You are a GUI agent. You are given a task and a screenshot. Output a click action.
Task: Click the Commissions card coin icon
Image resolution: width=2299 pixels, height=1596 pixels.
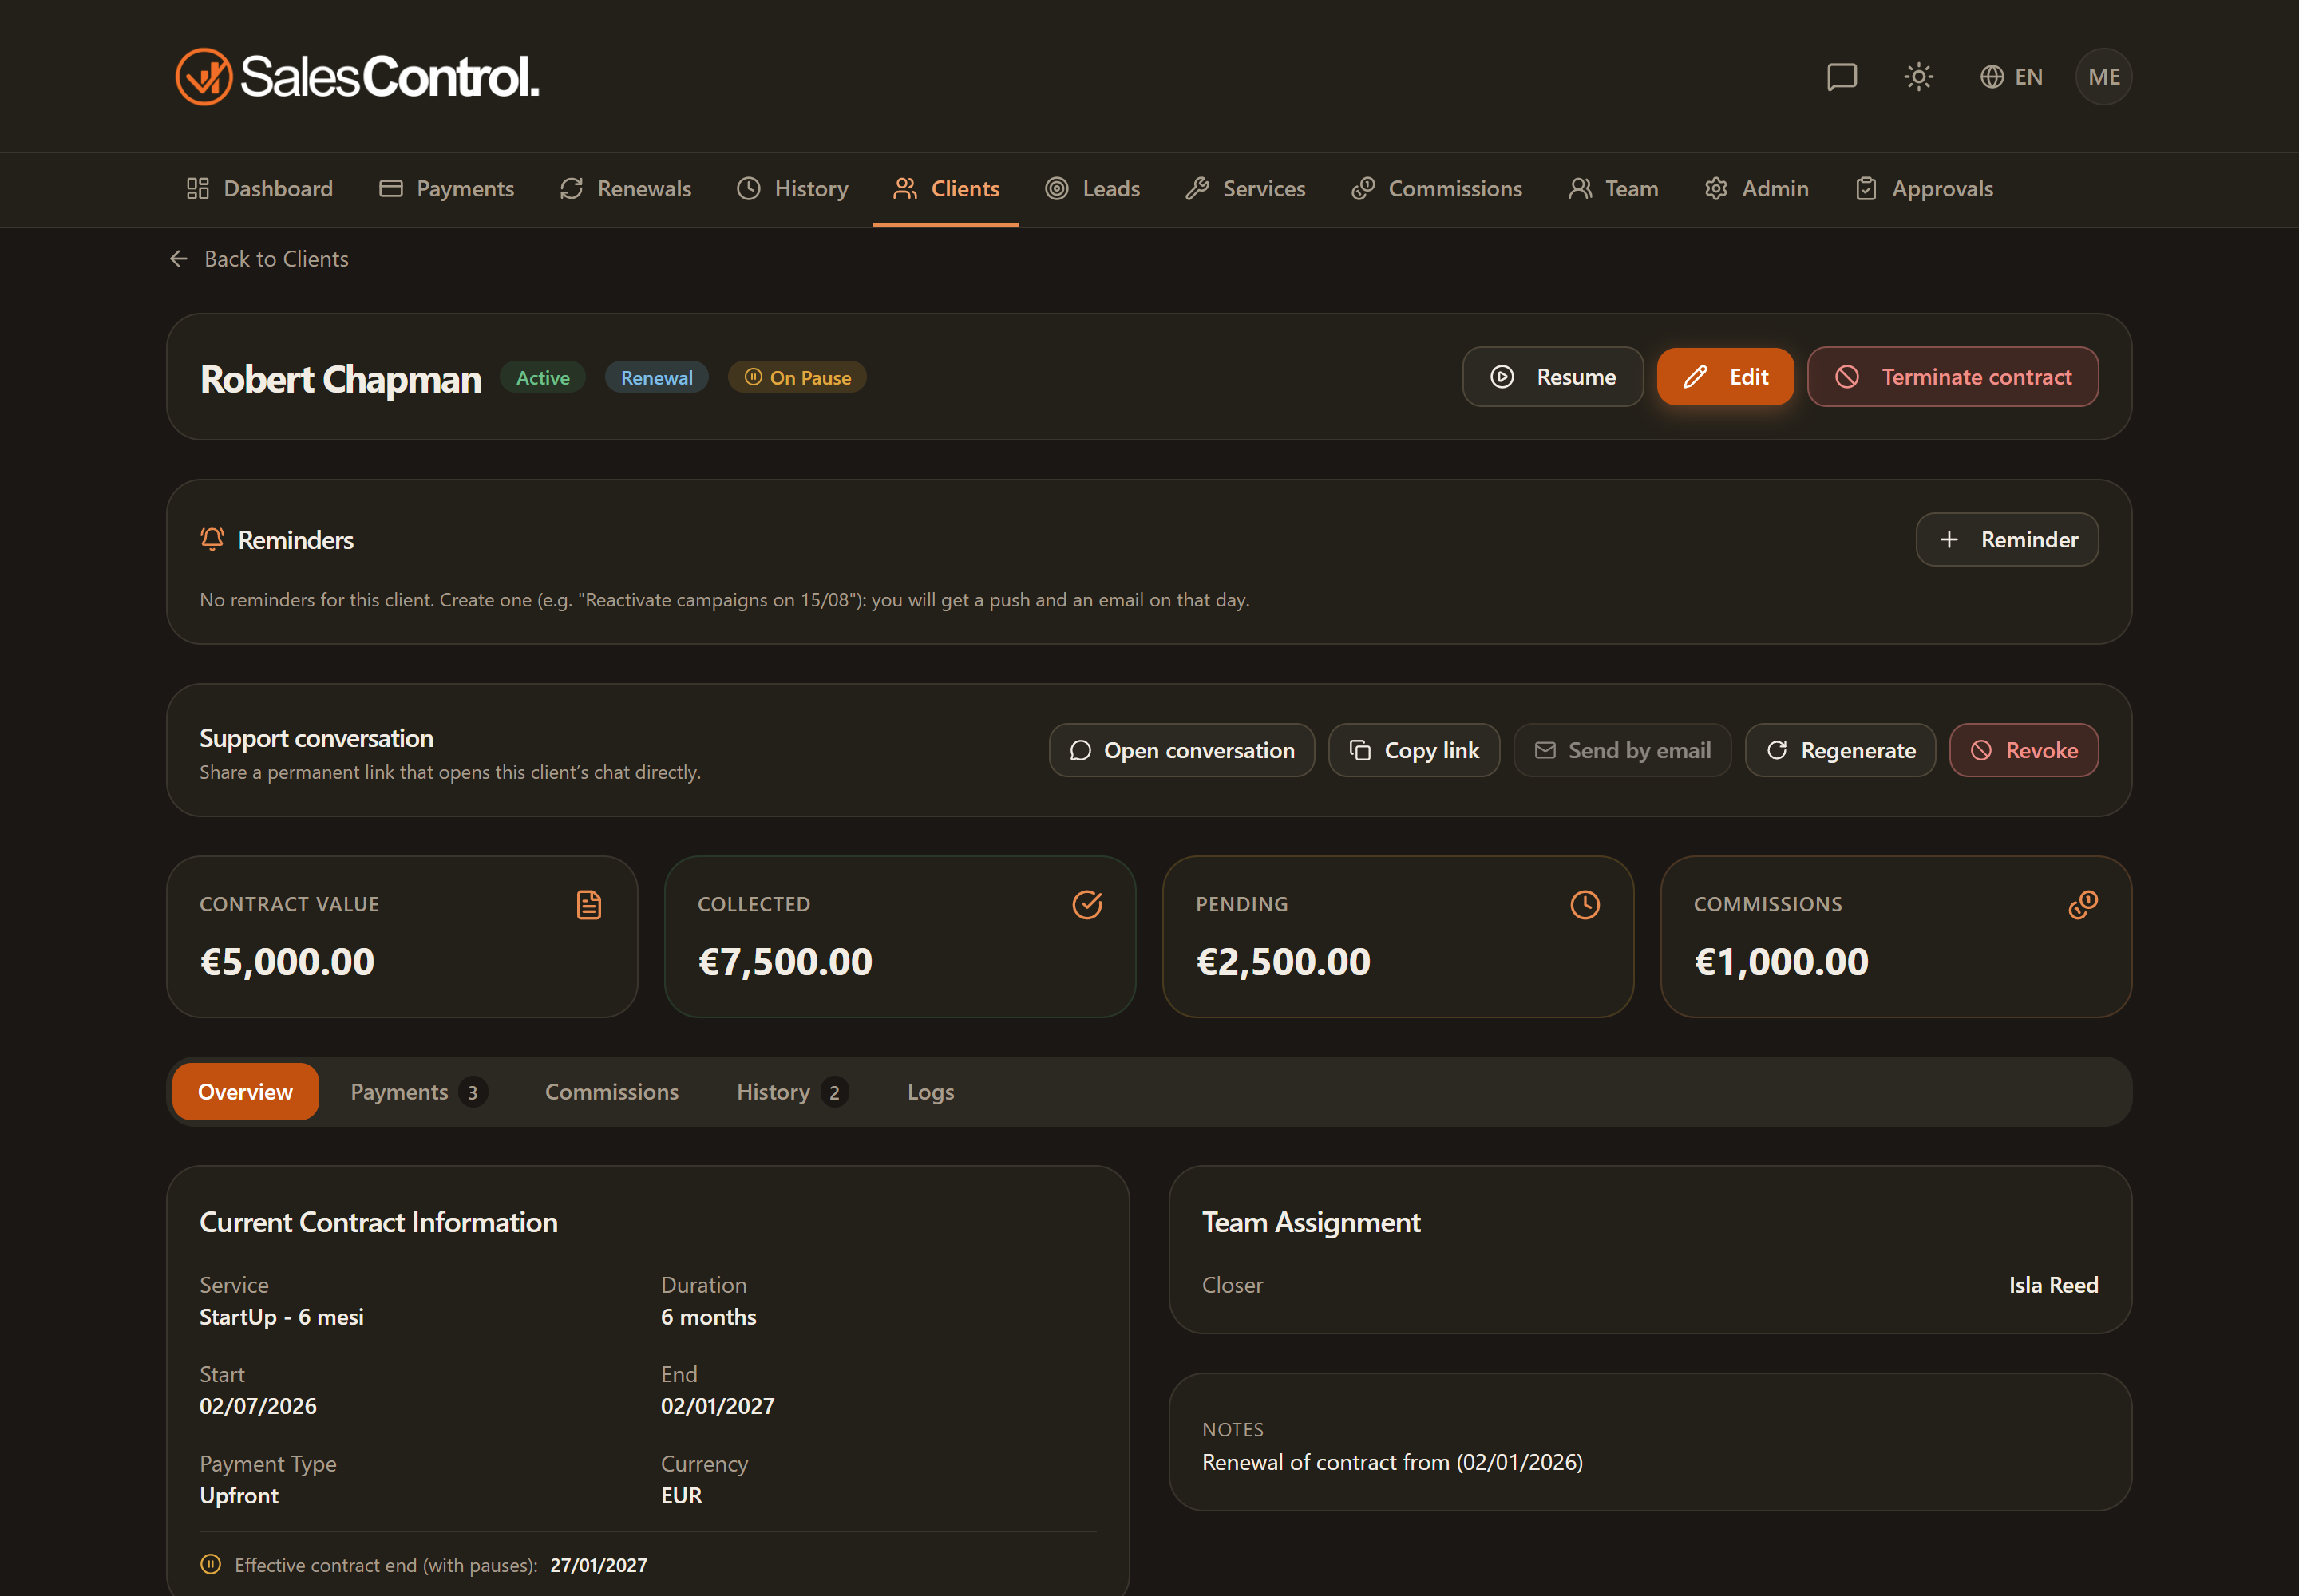[x=2083, y=905]
